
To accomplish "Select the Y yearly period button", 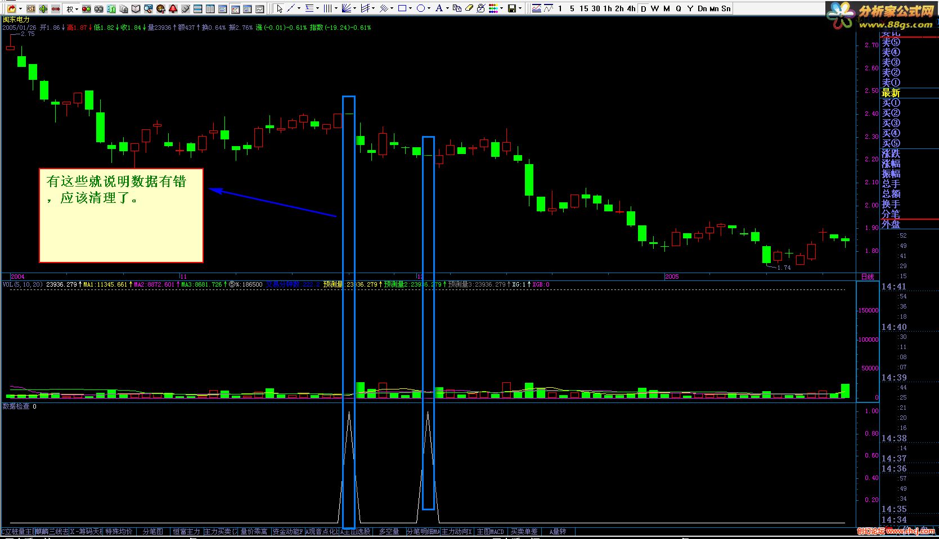I will 690,8.
